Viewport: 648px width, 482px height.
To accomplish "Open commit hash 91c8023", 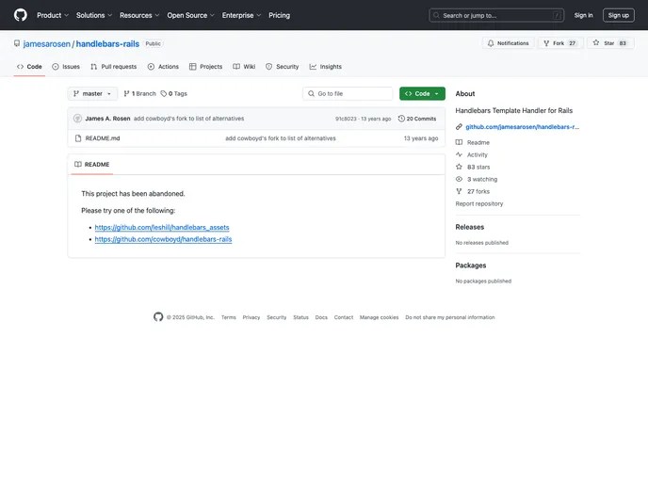I will (x=346, y=119).
